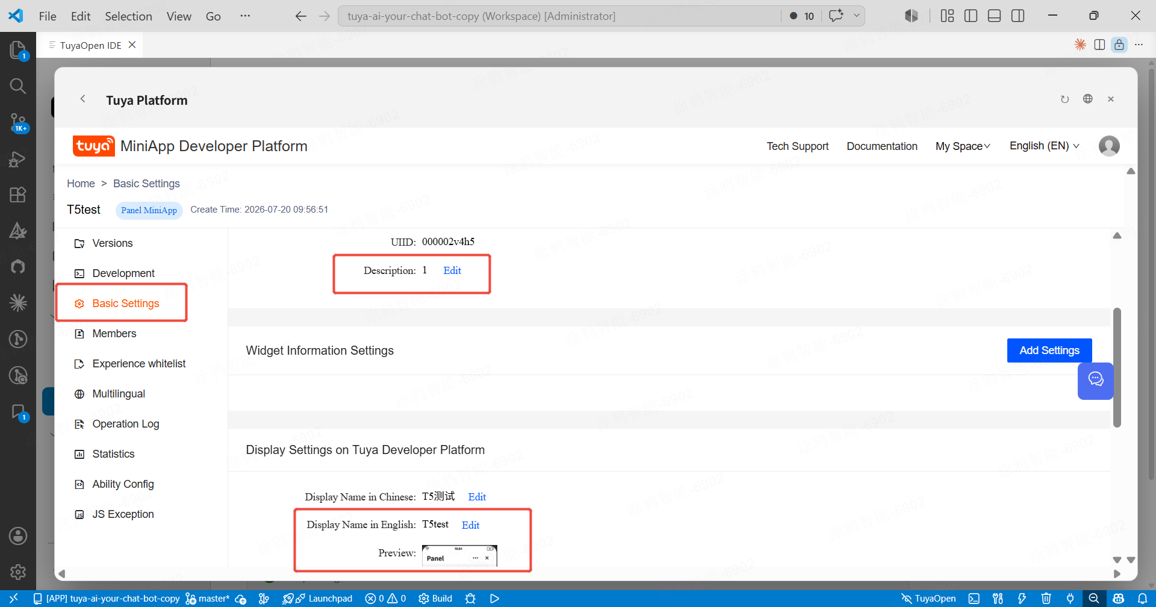The image size is (1156, 607).
Task: Open Source Control view with 1K+ badge
Action: pos(18,123)
